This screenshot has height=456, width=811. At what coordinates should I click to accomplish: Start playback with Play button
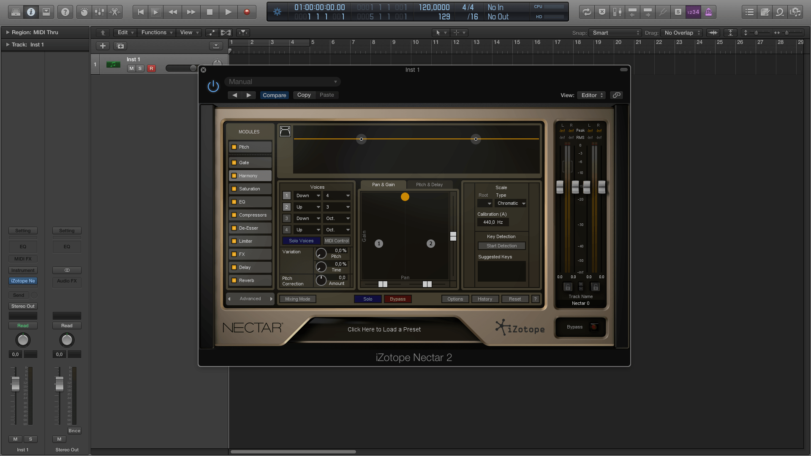228,12
